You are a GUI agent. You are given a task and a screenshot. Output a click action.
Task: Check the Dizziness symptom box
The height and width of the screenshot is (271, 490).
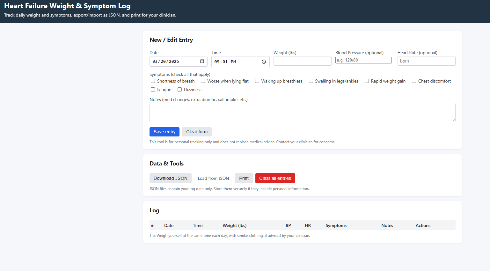[x=179, y=90]
